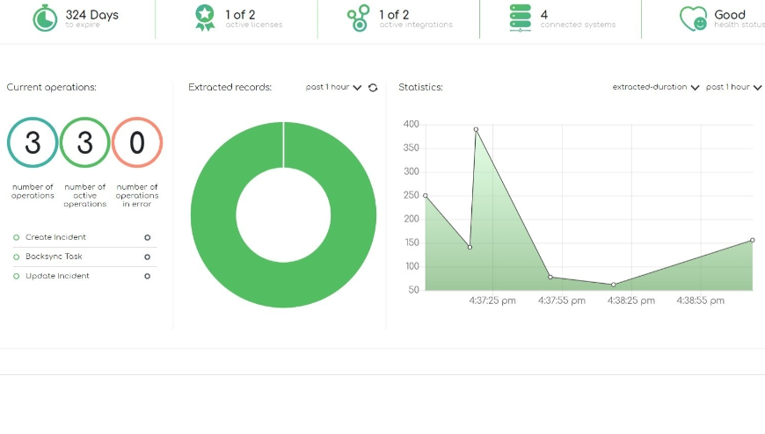Open settings circle for Create Incident row
Image resolution: width=765 pixels, height=434 pixels.
click(x=148, y=237)
